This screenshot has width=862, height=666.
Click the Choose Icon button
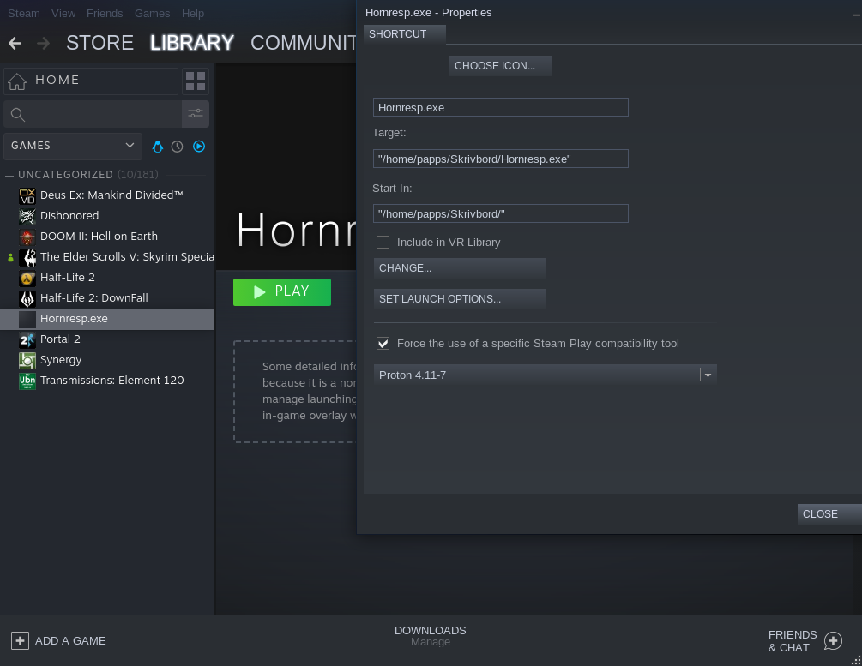500,66
